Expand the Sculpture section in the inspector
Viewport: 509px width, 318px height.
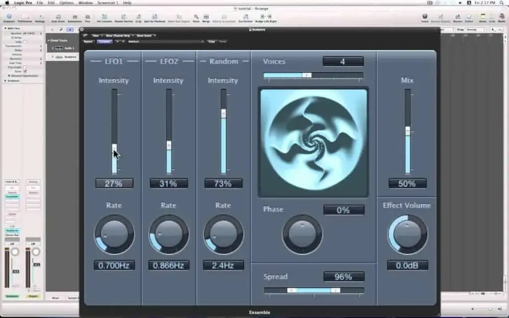[x=5, y=81]
